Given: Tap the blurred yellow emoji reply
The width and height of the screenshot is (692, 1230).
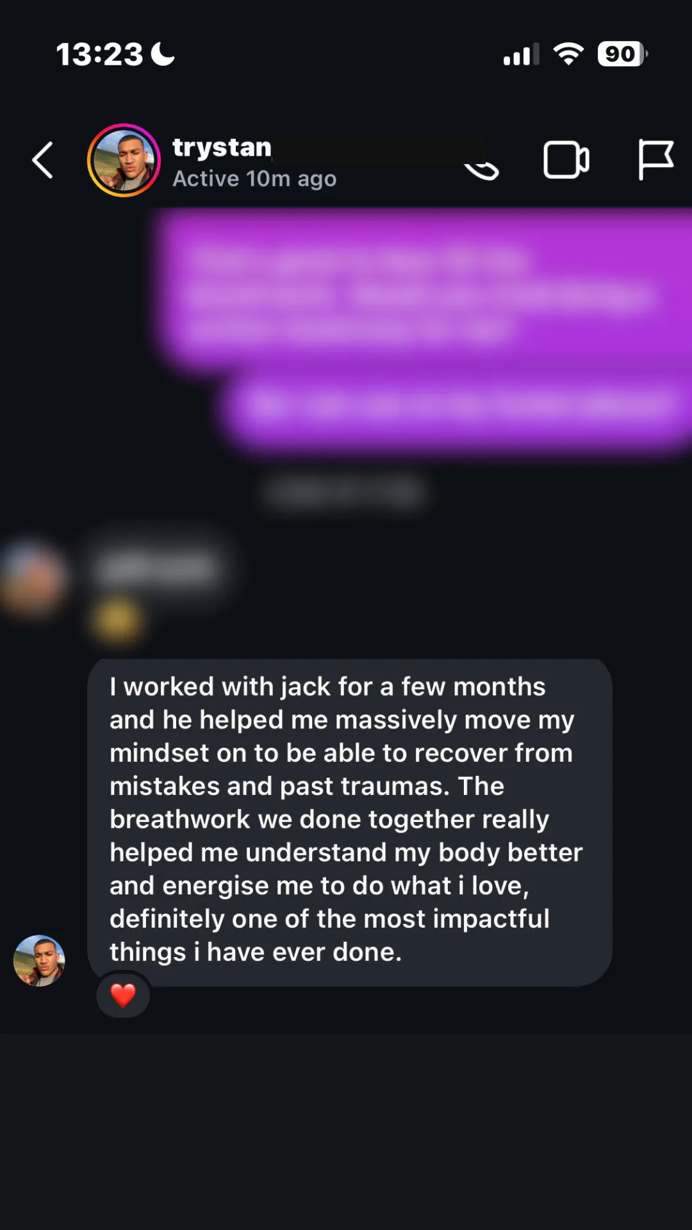Looking at the screenshot, I should (117, 619).
